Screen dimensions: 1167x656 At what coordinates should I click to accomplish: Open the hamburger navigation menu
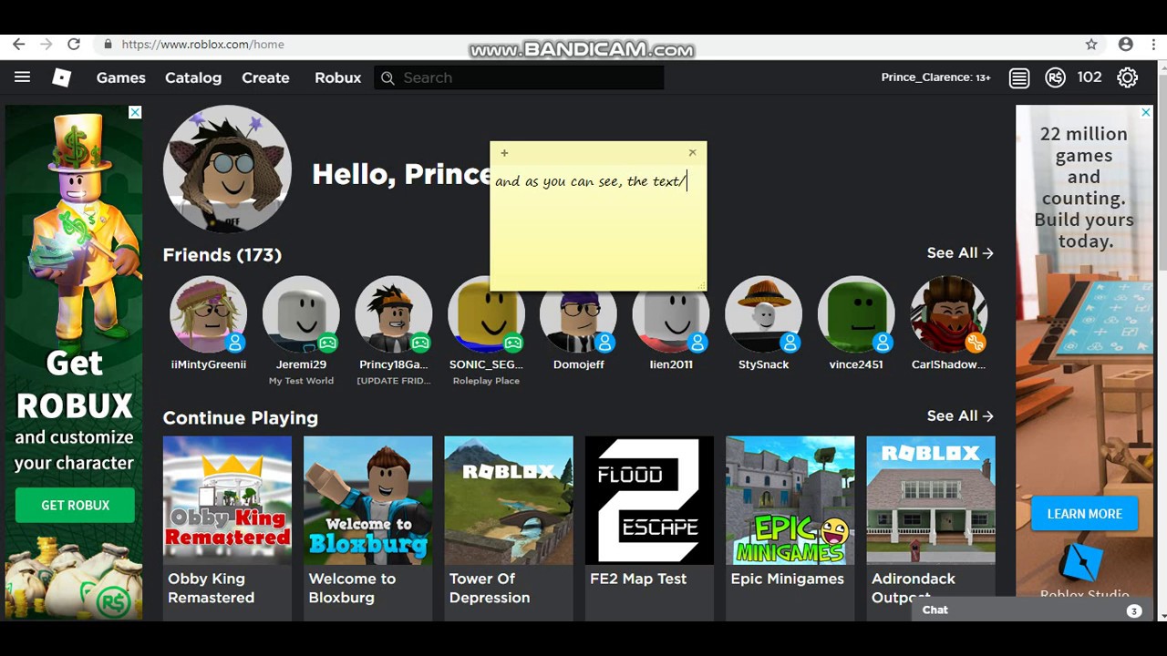(x=22, y=77)
